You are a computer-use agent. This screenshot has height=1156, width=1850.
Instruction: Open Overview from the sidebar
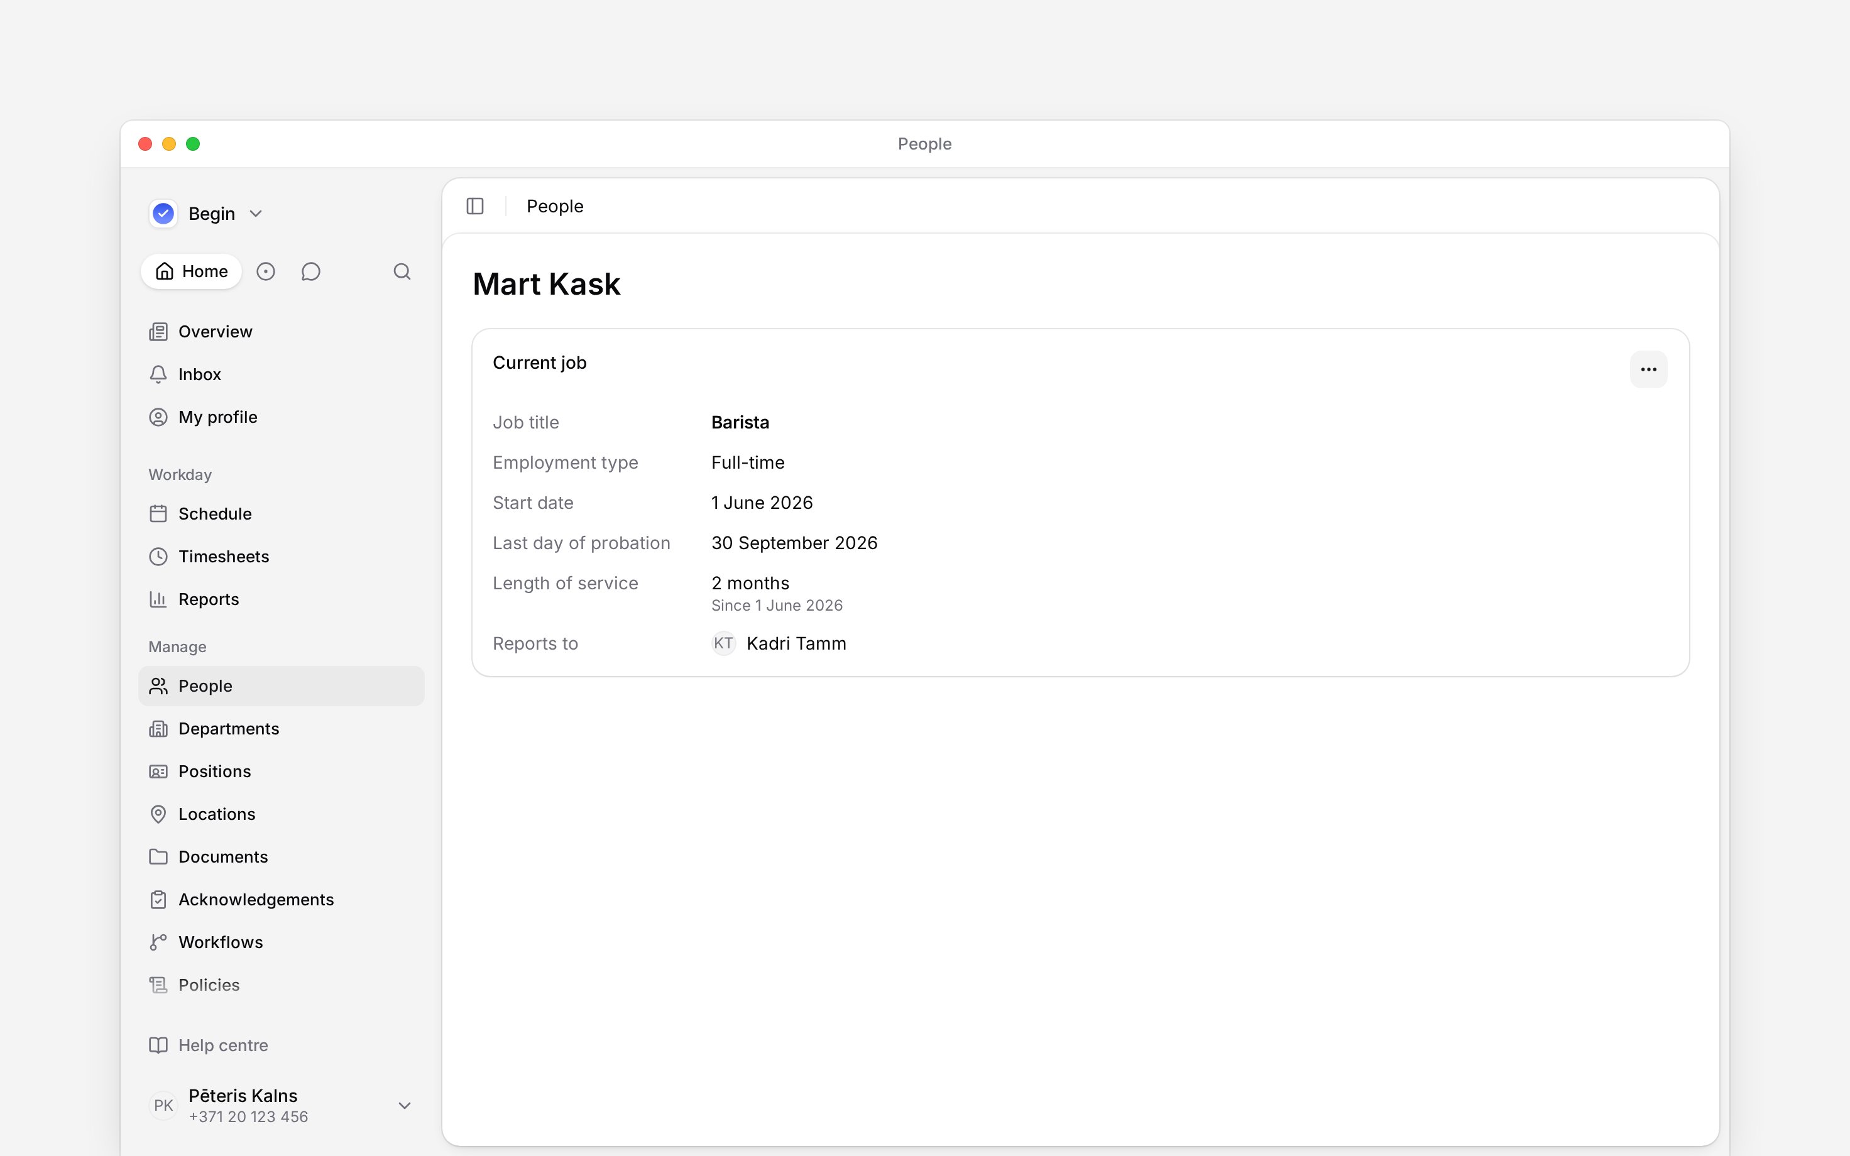(282, 332)
